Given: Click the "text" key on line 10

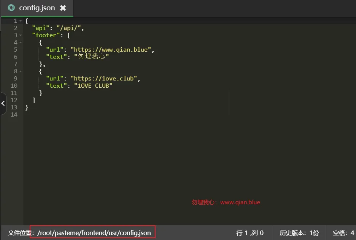Looking at the screenshot, I should pos(56,86).
